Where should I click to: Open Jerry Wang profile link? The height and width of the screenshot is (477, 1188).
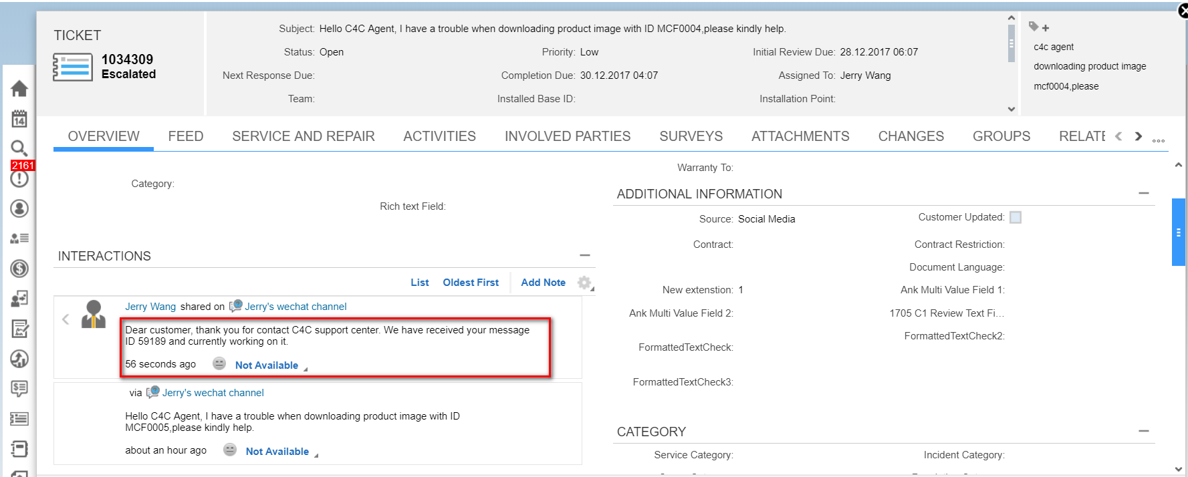pos(150,307)
